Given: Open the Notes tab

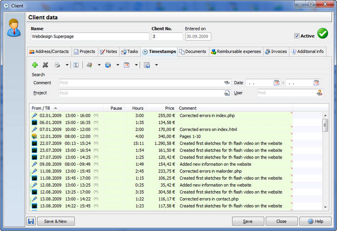Looking at the screenshot, I should pyautogui.click(x=109, y=52).
